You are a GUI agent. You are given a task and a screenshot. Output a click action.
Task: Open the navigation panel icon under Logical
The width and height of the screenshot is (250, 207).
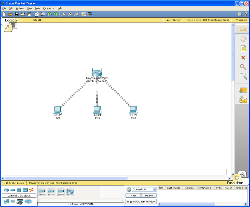(8, 28)
